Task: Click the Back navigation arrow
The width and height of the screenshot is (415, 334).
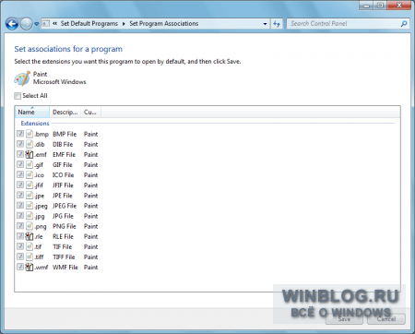Action: tap(12, 24)
